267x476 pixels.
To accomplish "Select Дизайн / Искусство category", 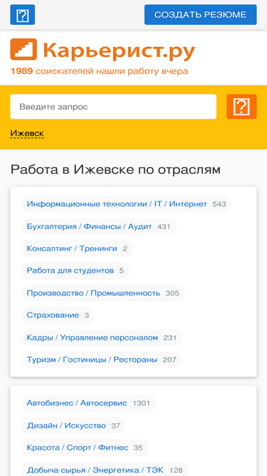I will [x=73, y=425].
